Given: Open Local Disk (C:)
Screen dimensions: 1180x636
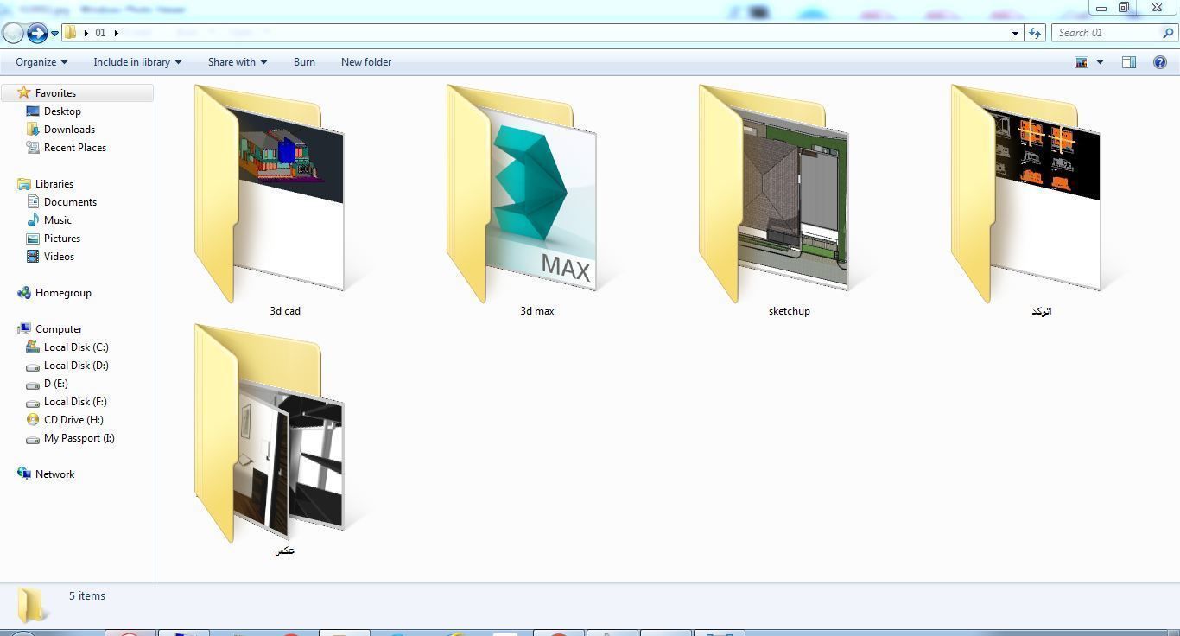Looking at the screenshot, I should coord(76,347).
